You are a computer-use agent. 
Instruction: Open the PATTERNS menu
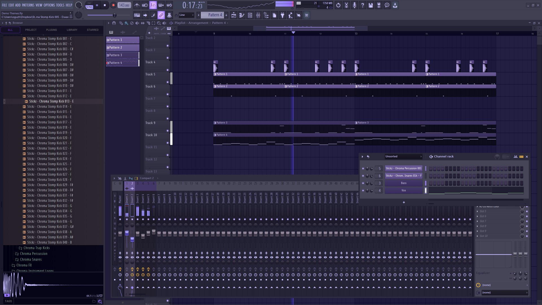tap(28, 5)
